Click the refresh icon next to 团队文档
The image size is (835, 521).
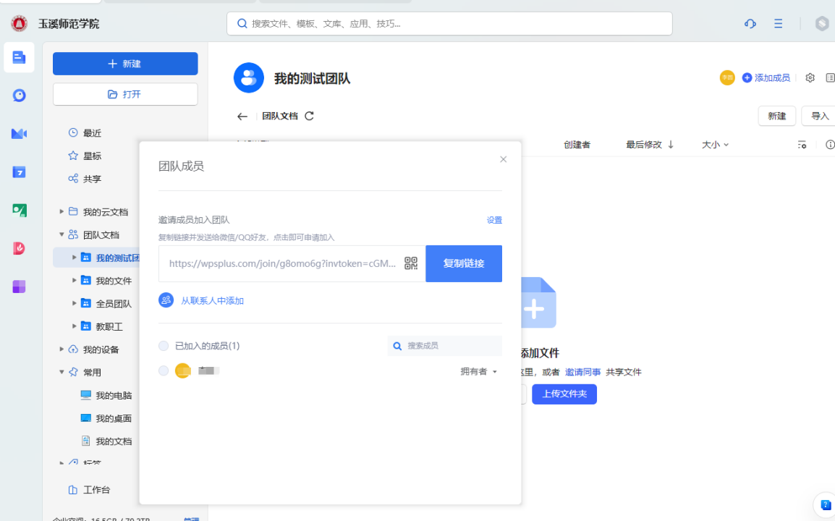(x=310, y=116)
